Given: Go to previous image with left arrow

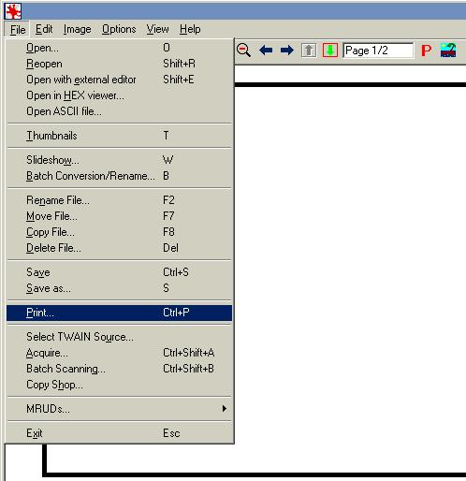Looking at the screenshot, I should pyautogui.click(x=266, y=51).
